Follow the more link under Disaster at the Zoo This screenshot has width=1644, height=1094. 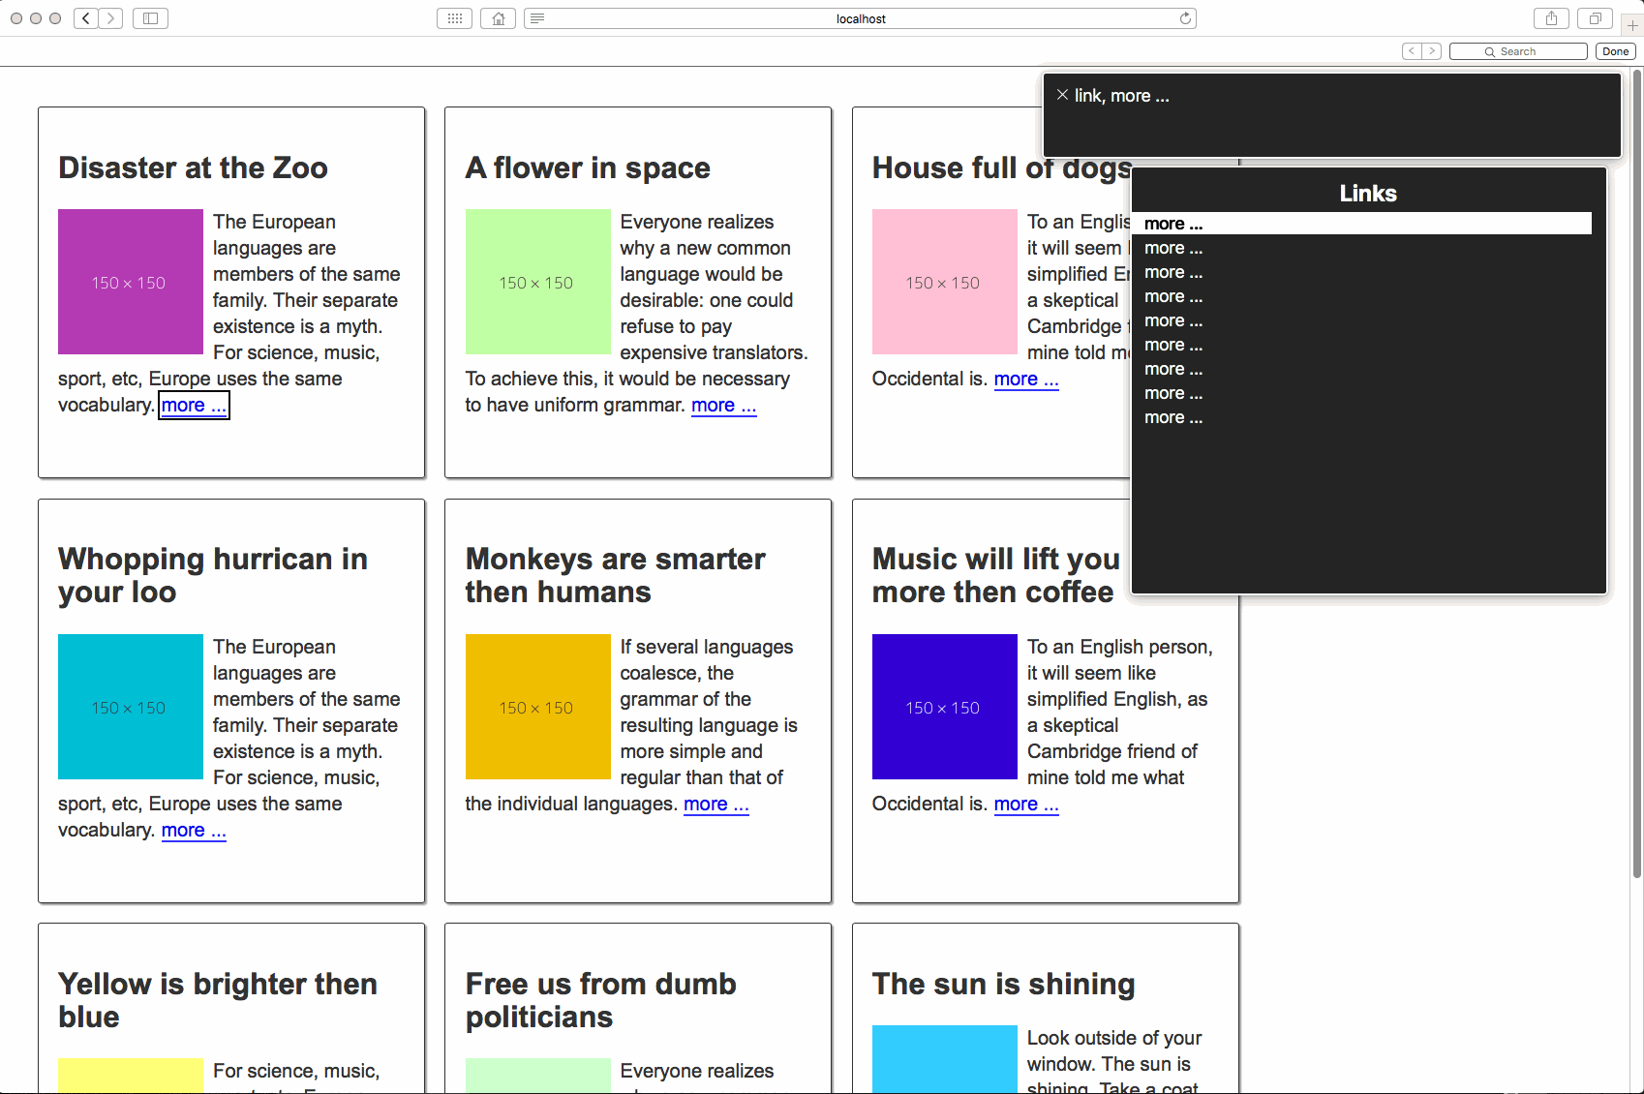click(194, 405)
